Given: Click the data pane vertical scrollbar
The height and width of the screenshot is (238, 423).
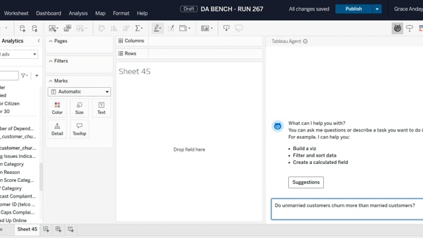Looking at the screenshot, I should point(41,177).
